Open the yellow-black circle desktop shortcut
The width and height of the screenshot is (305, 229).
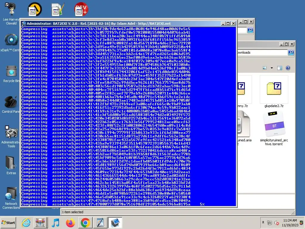coord(35,9)
